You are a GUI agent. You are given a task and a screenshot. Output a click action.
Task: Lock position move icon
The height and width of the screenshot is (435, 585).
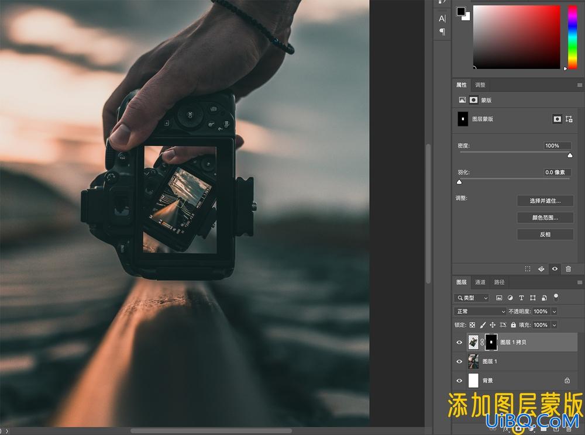(493, 325)
